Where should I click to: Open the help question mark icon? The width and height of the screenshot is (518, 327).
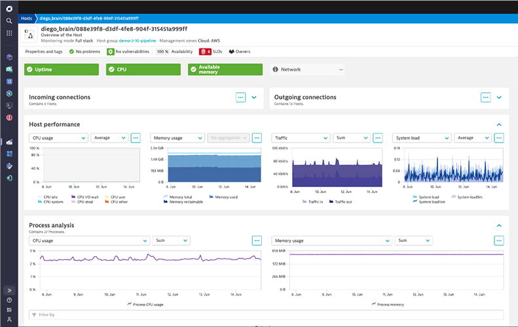(x=9, y=300)
